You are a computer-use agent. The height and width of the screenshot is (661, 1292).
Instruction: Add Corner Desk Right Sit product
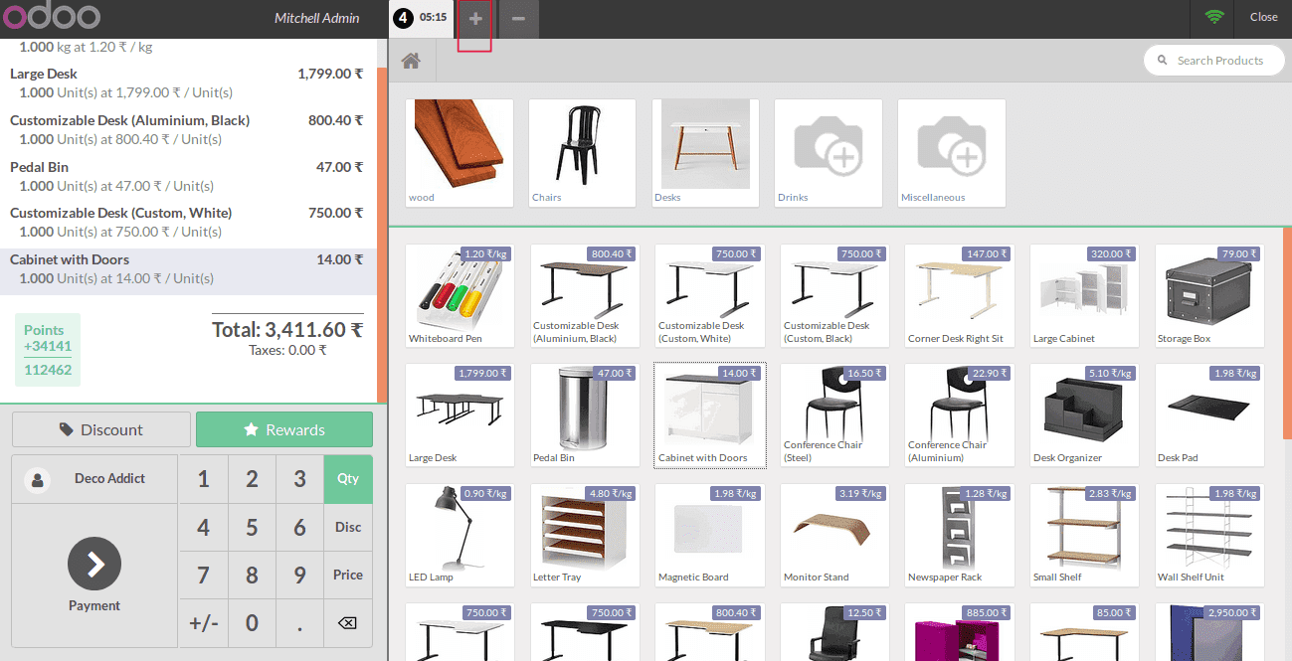(960, 296)
